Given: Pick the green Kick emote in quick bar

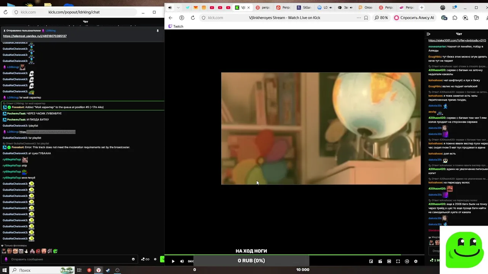Looking at the screenshot, I should 55,251.
